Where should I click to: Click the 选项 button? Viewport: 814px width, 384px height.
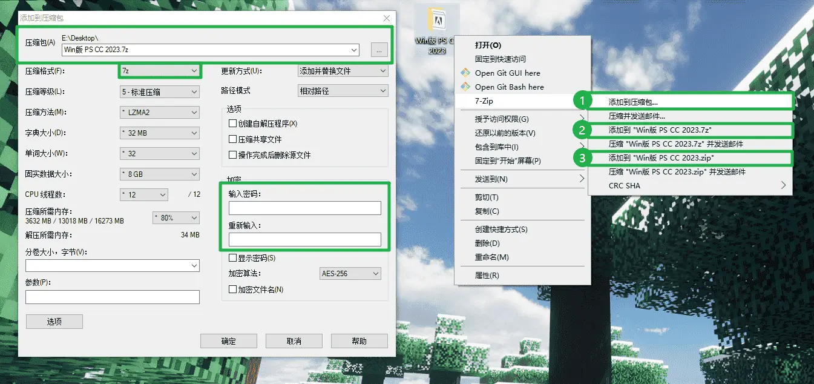(x=54, y=322)
